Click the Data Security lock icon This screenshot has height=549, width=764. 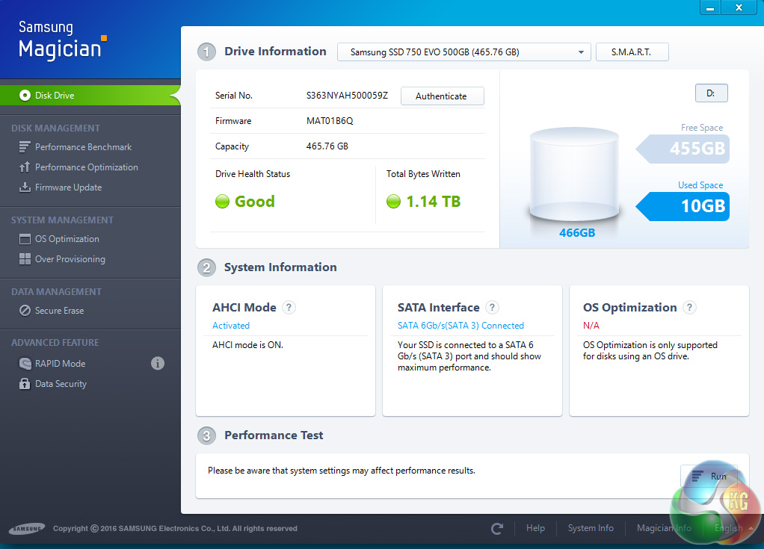25,384
